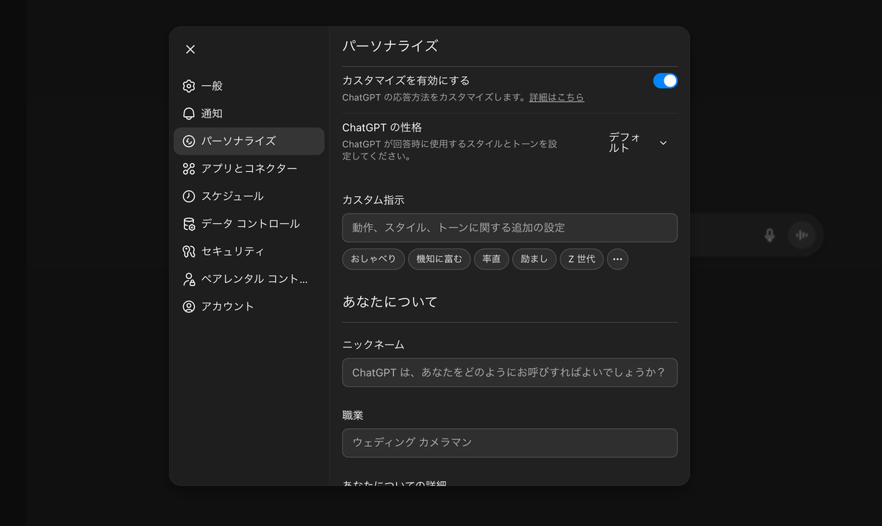
Task: Open the データ コントロール section
Action: [x=190, y=223]
